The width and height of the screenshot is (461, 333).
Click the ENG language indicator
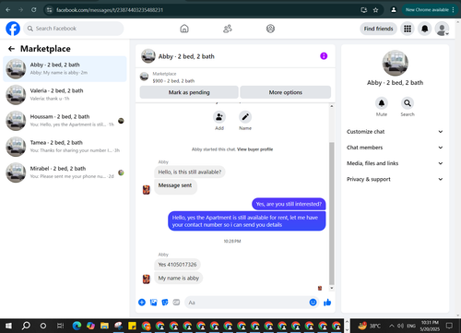coord(411,326)
